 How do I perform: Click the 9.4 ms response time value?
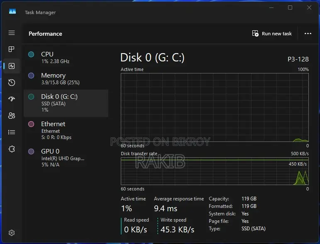click(x=166, y=208)
